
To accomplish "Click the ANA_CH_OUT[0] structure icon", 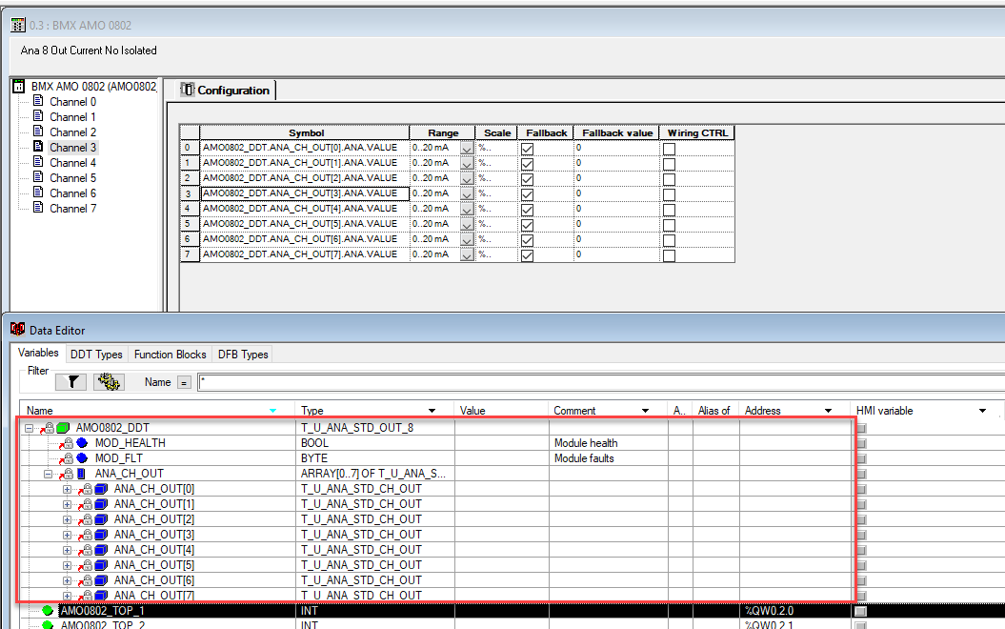I will 101,489.
